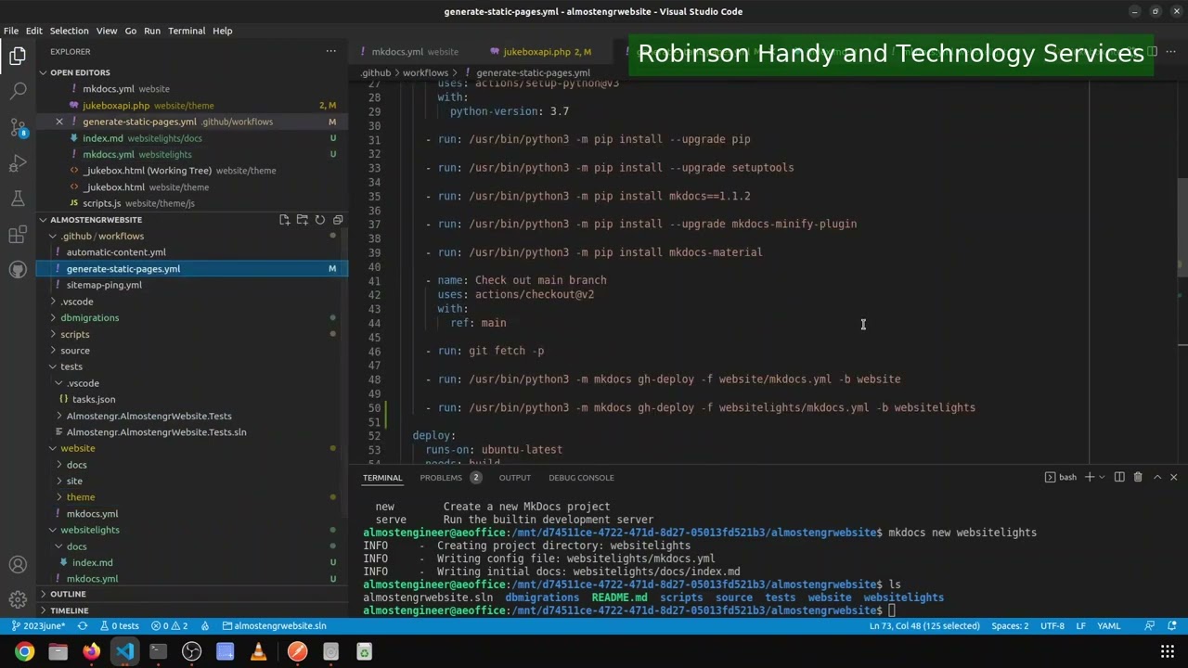Open notifications bell in status bar

pyautogui.click(x=1172, y=625)
